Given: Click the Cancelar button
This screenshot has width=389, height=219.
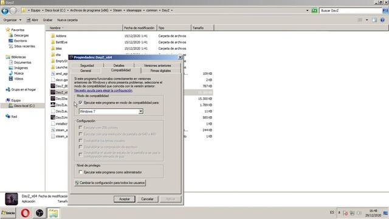Looking at the screenshot, I should coord(147,199).
